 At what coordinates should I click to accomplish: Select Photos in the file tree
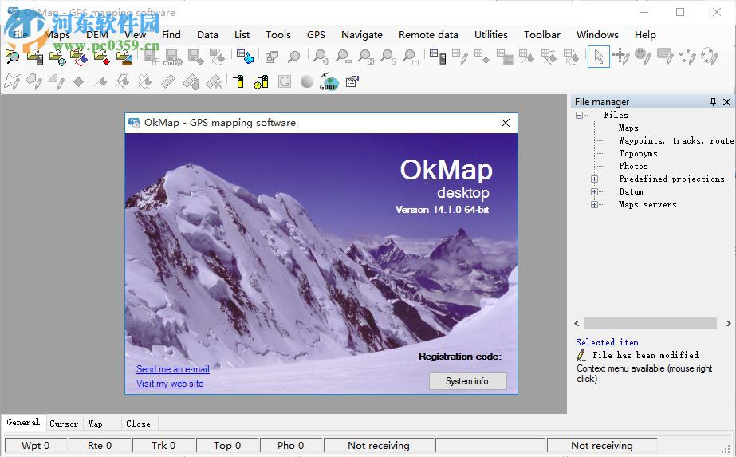click(633, 166)
